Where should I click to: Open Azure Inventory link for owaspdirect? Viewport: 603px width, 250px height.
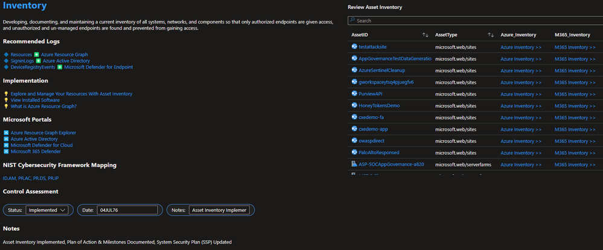click(x=521, y=141)
